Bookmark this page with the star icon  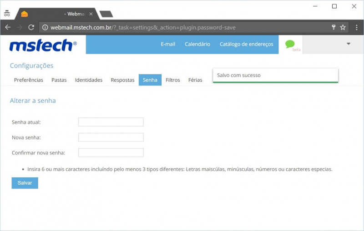(343, 27)
